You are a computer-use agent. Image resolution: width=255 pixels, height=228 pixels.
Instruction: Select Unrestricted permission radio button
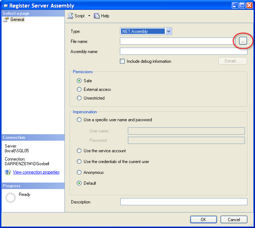(79, 98)
